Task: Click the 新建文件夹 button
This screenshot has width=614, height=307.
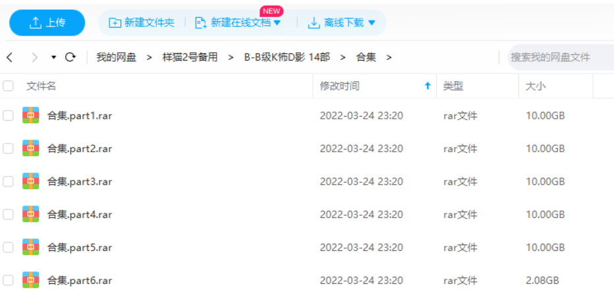Action: [142, 23]
